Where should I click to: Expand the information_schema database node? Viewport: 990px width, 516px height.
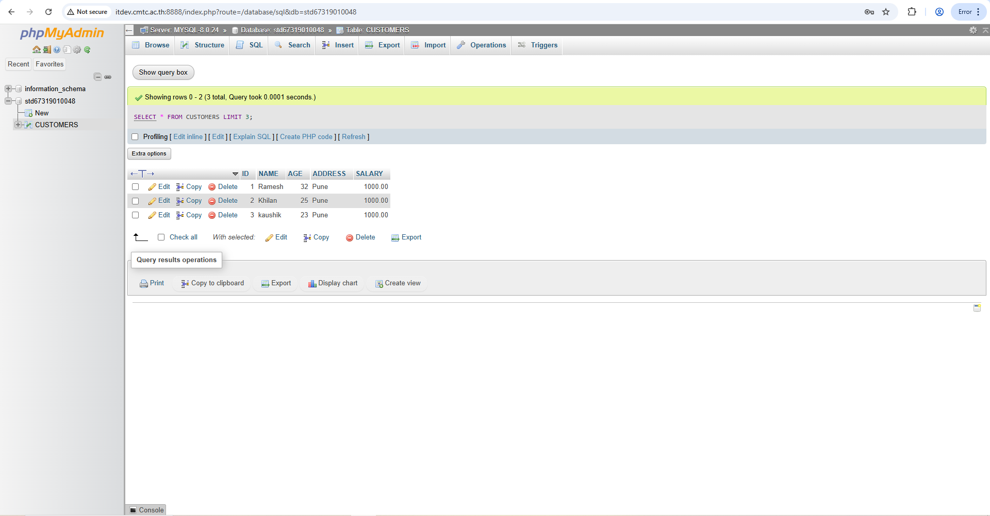click(8, 89)
